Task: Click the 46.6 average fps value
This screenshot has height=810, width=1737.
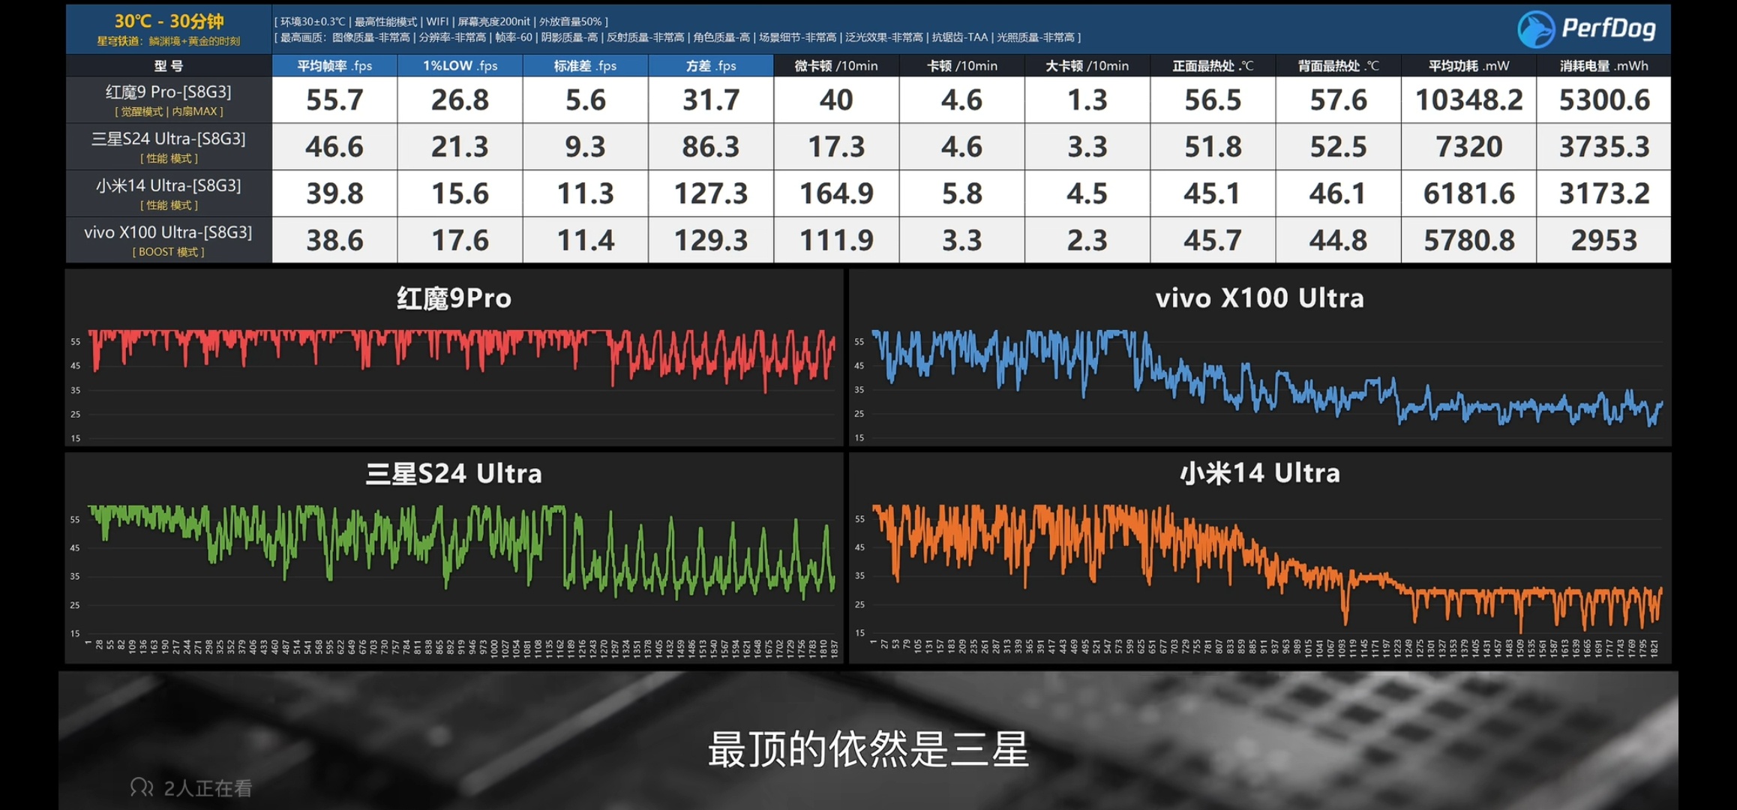Action: tap(334, 146)
